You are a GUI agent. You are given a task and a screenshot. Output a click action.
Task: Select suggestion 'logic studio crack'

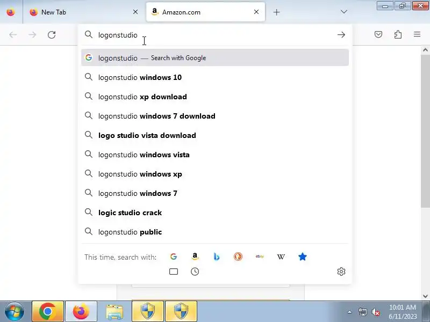215,213
